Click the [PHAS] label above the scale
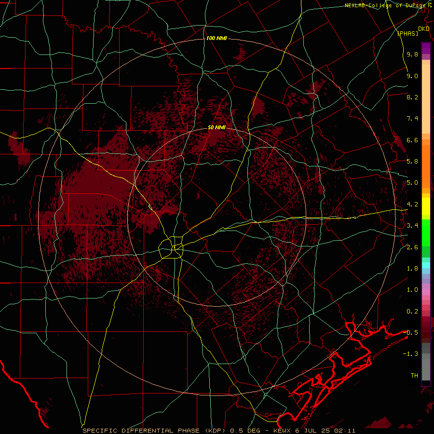The height and width of the screenshot is (434, 434). click(407, 33)
